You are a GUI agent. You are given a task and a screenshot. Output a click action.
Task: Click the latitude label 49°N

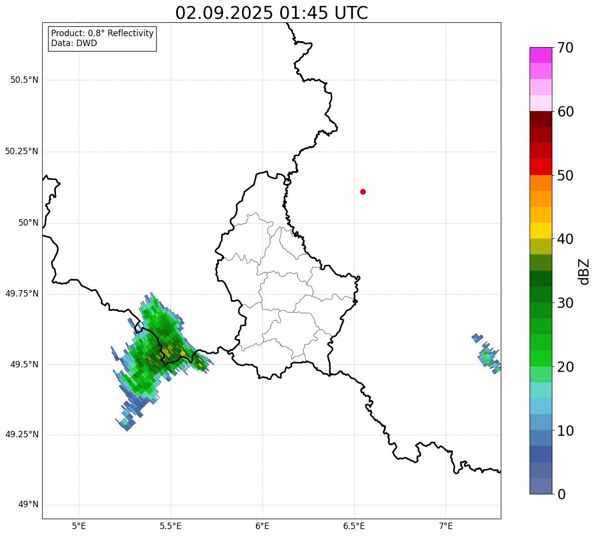28,505
